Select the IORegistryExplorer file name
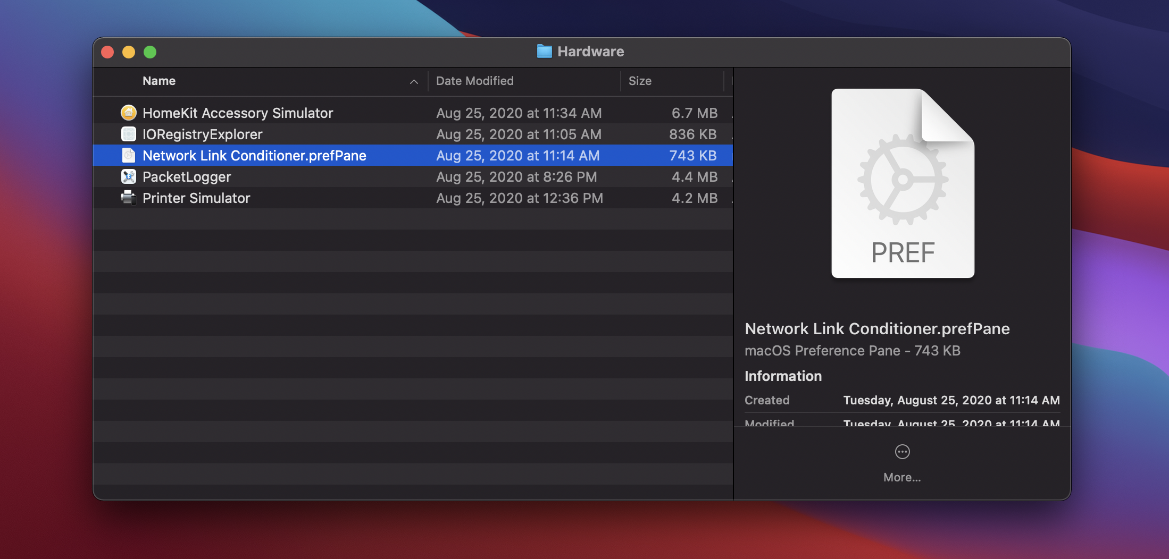Image resolution: width=1169 pixels, height=559 pixels. point(203,134)
